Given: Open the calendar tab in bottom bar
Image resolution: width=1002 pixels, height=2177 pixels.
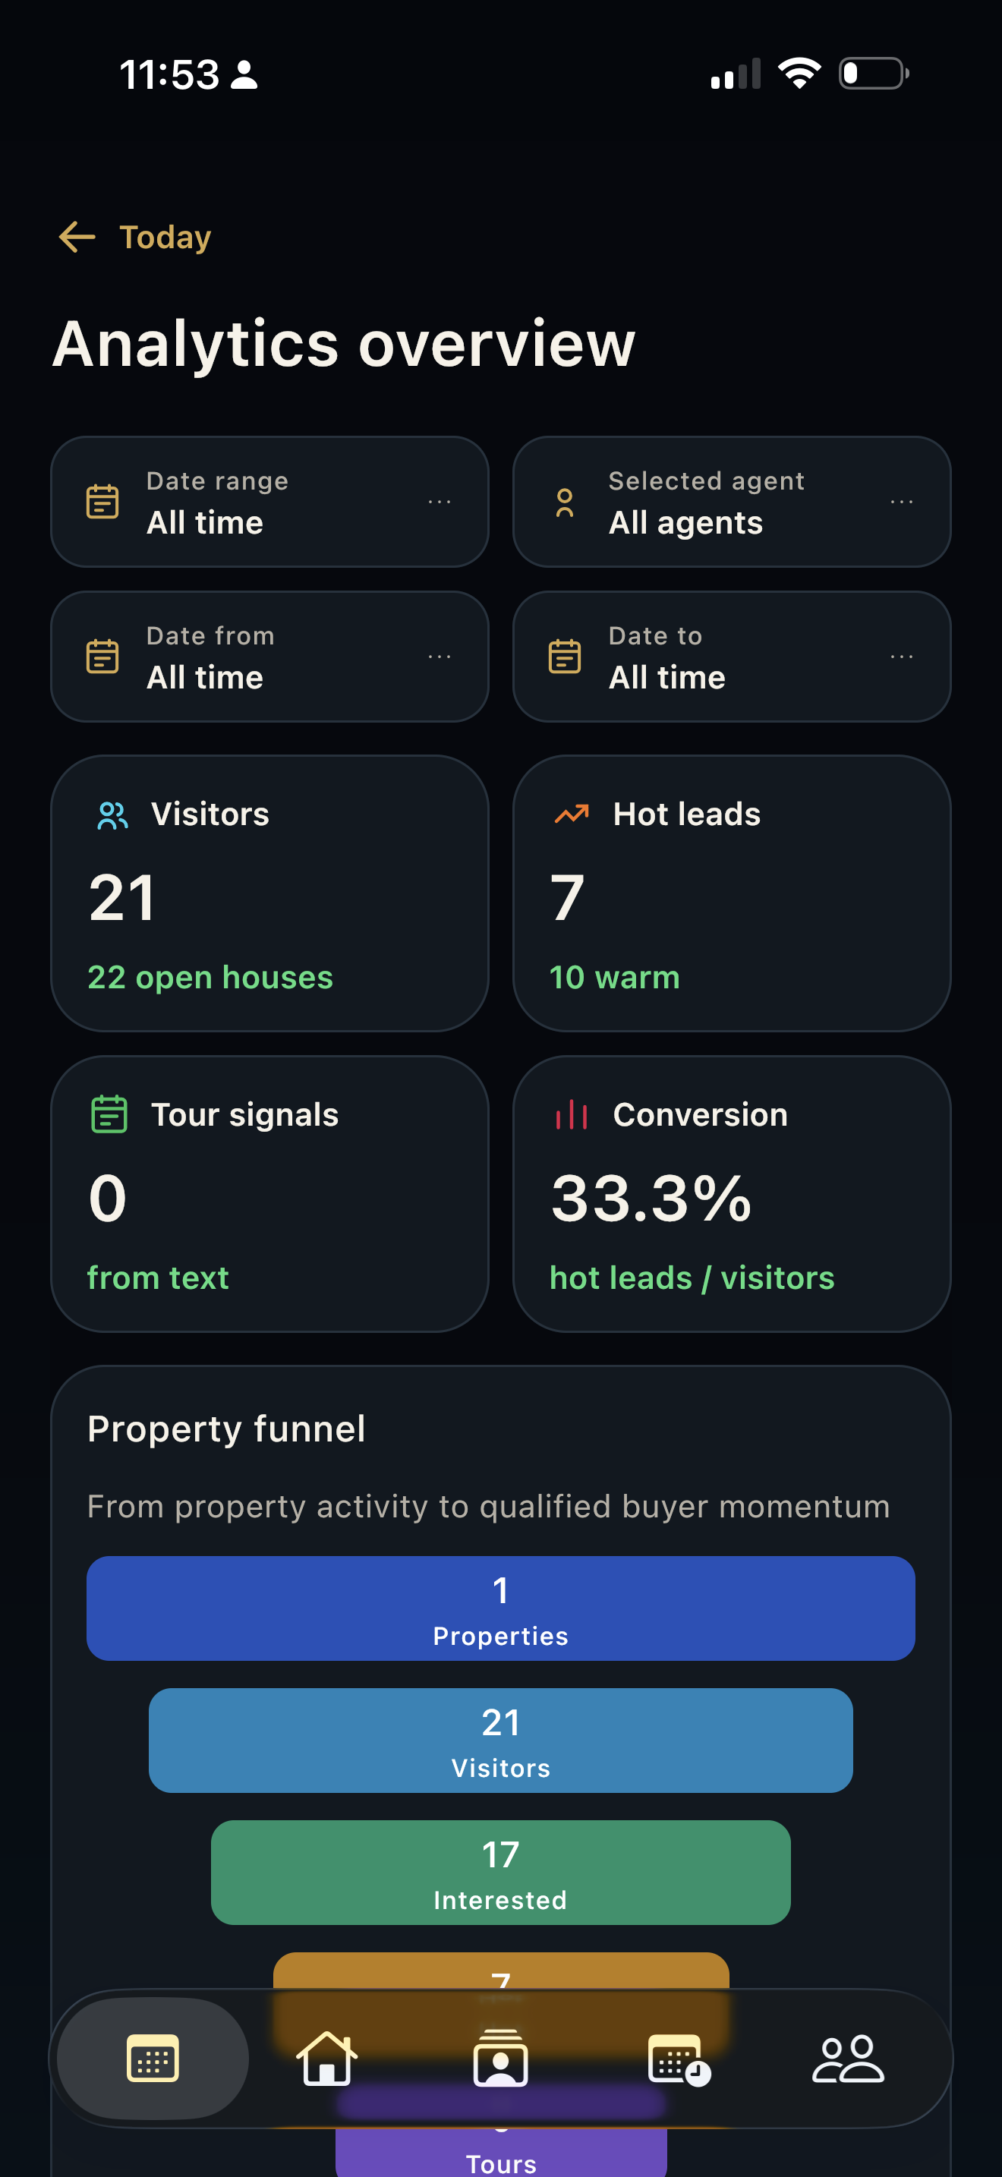Looking at the screenshot, I should [153, 2058].
